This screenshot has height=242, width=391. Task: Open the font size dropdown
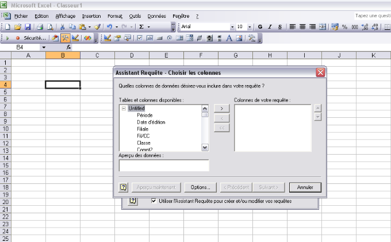tap(249, 27)
